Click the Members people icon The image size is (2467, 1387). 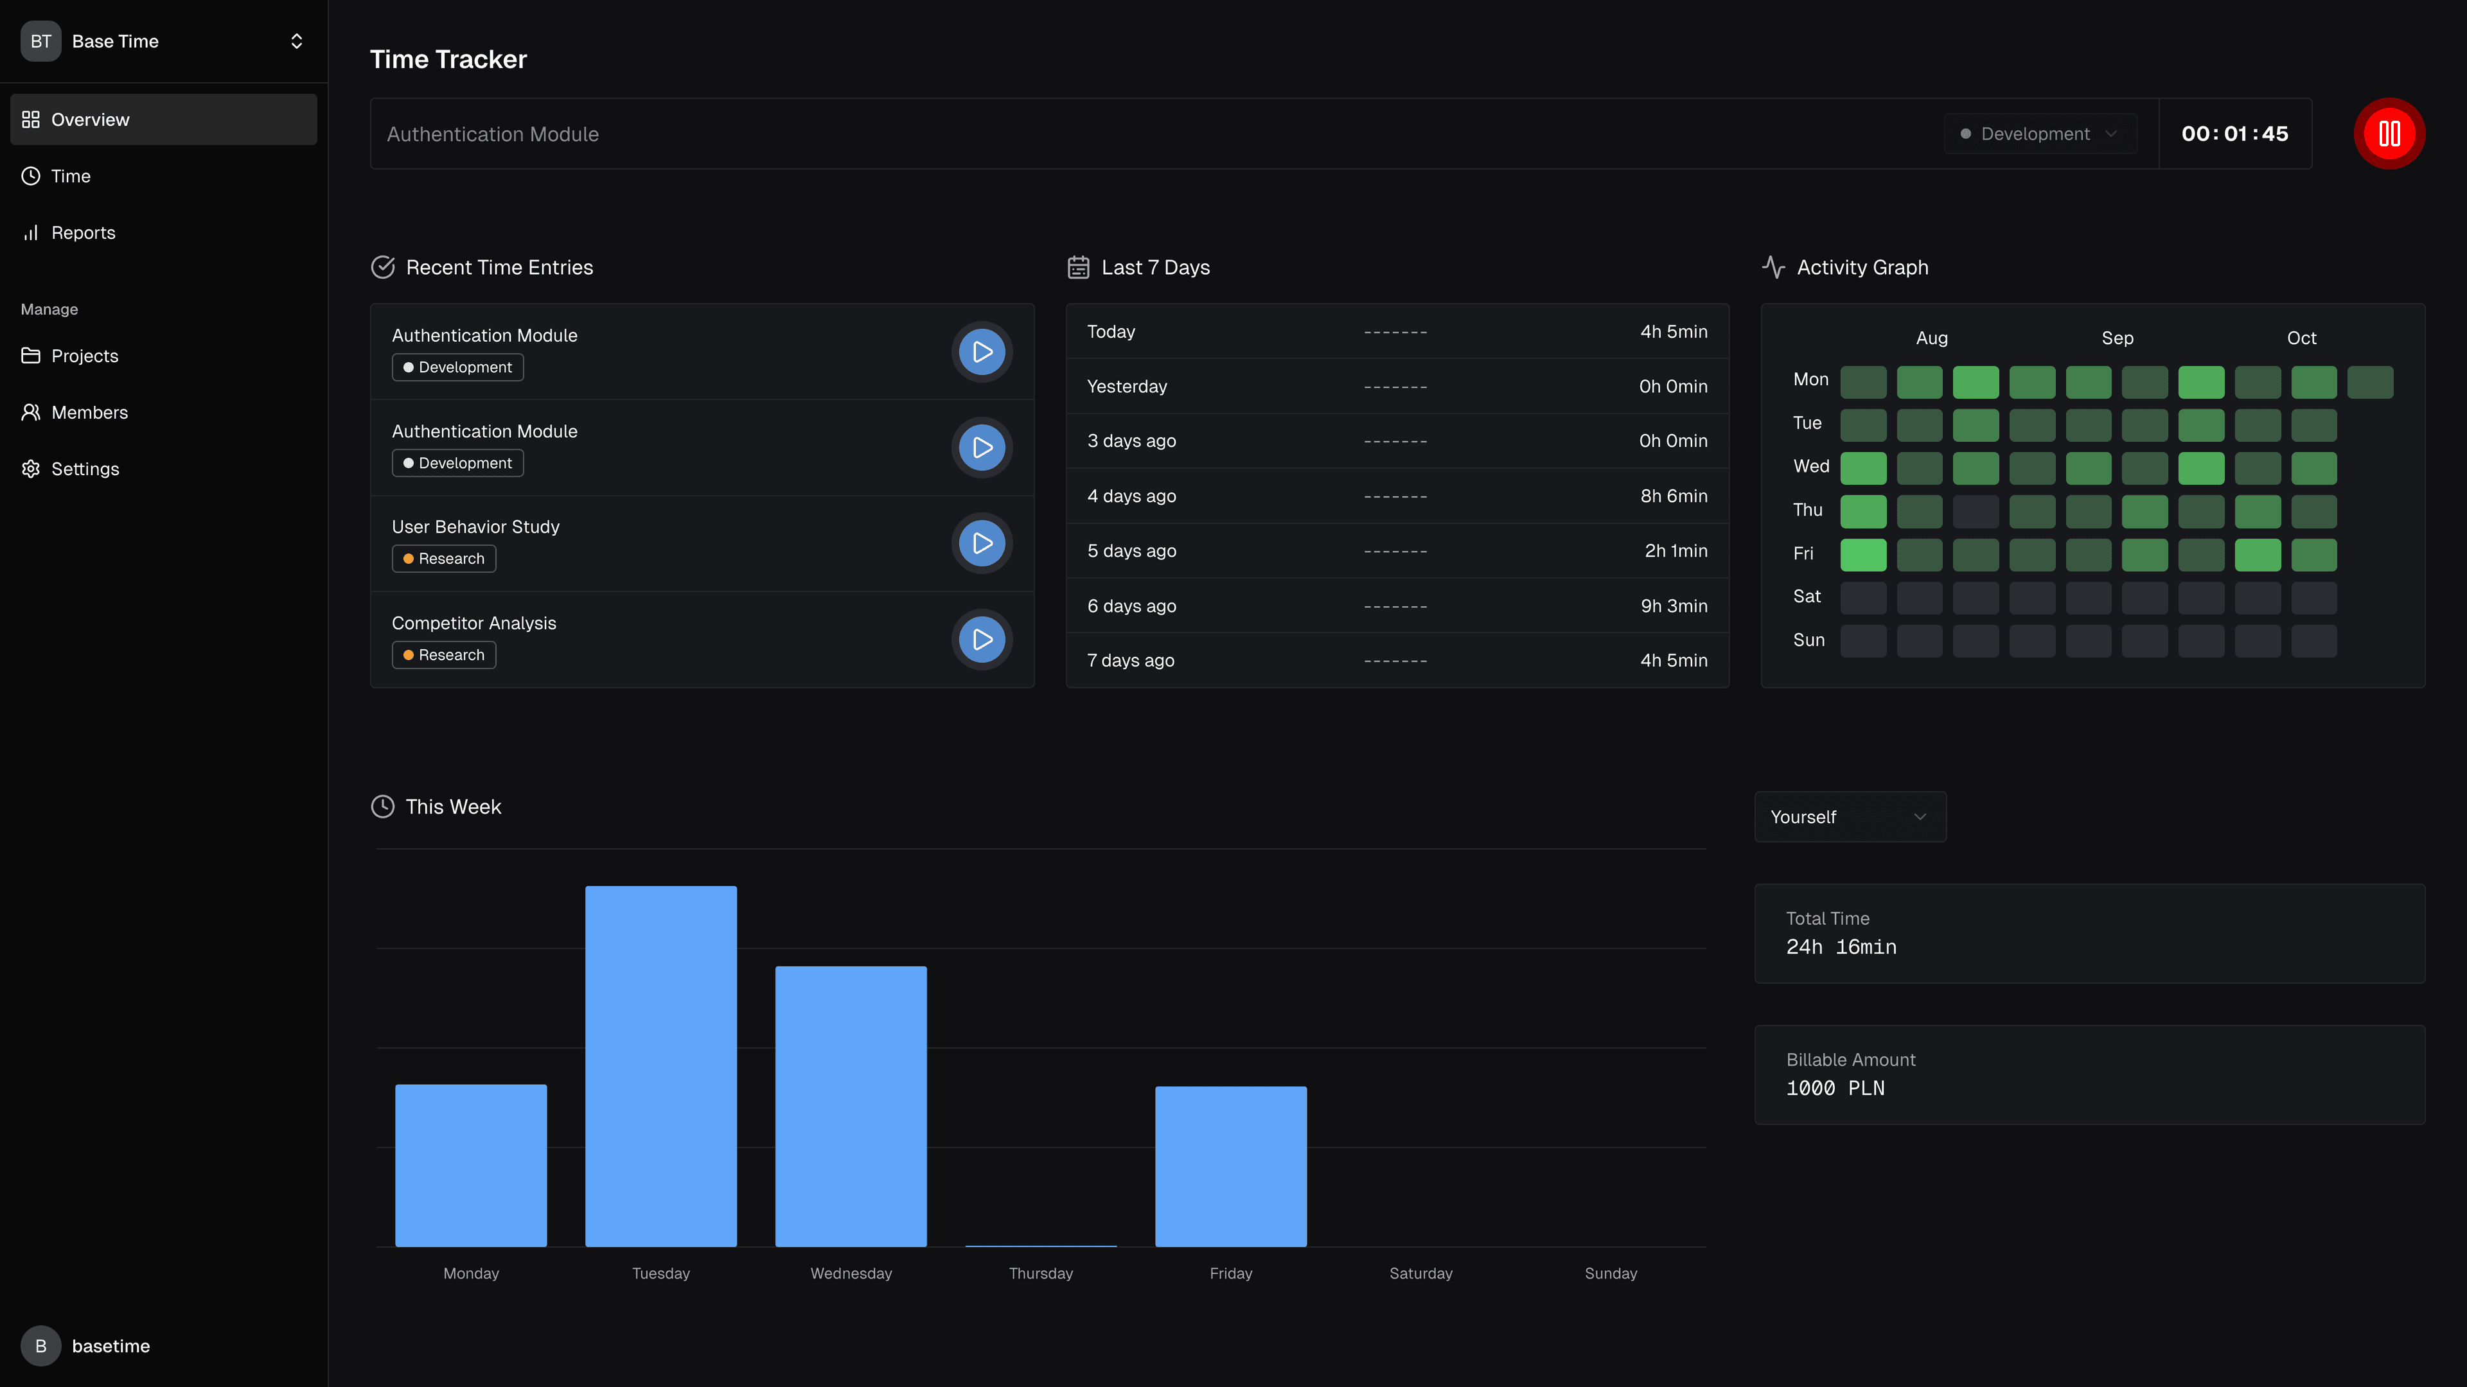pos(31,412)
